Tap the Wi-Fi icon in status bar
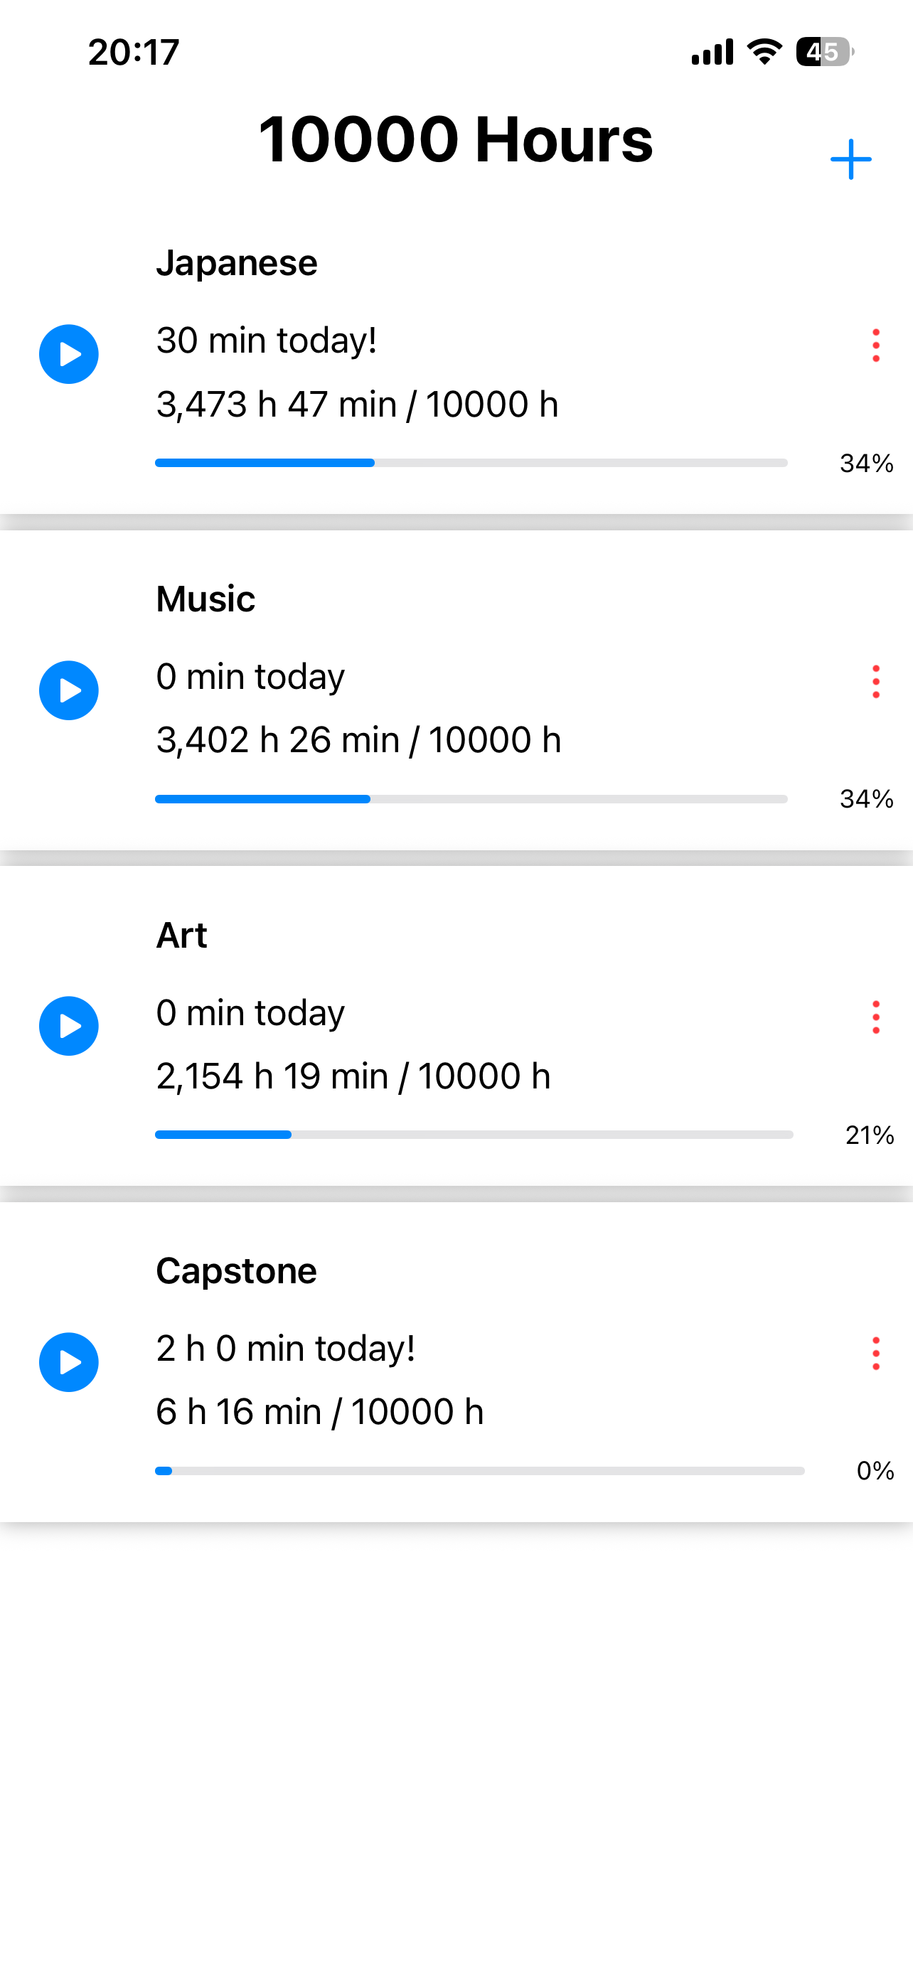Screen dimensions: 913x1975 tap(764, 52)
